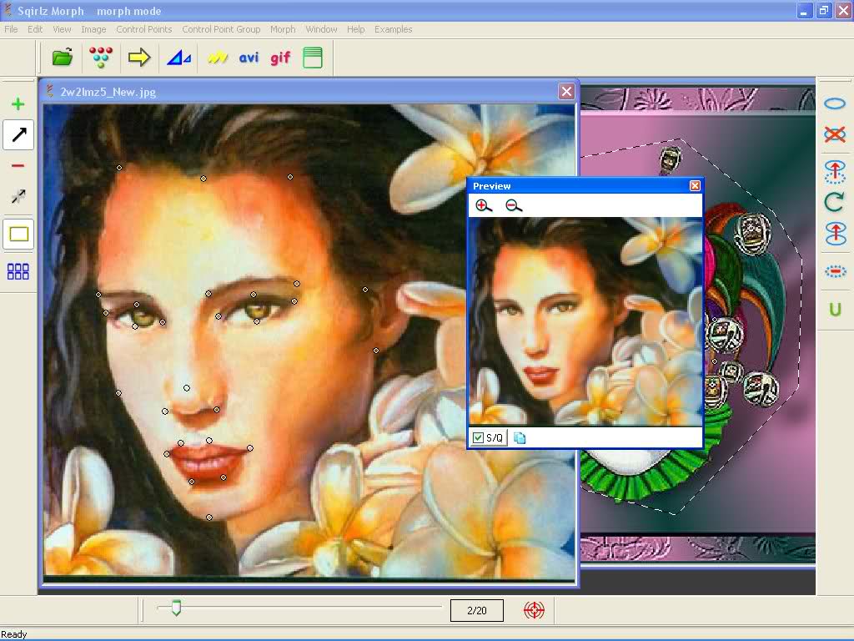Click the 2/20 frame counter field

[476, 610]
